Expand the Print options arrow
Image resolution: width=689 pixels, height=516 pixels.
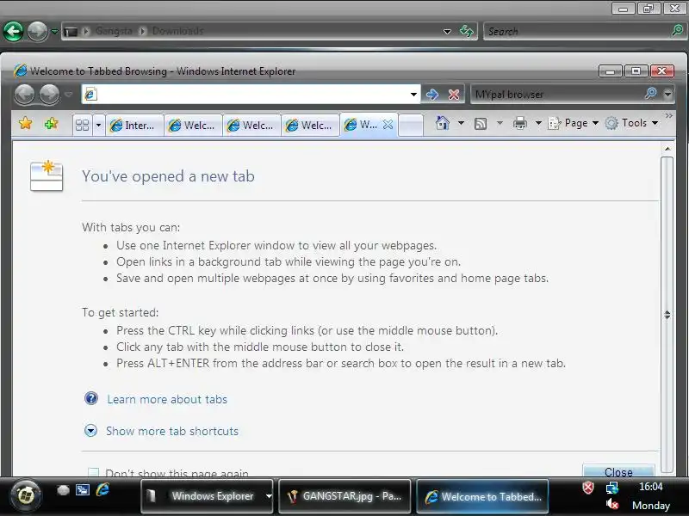pyautogui.click(x=538, y=123)
